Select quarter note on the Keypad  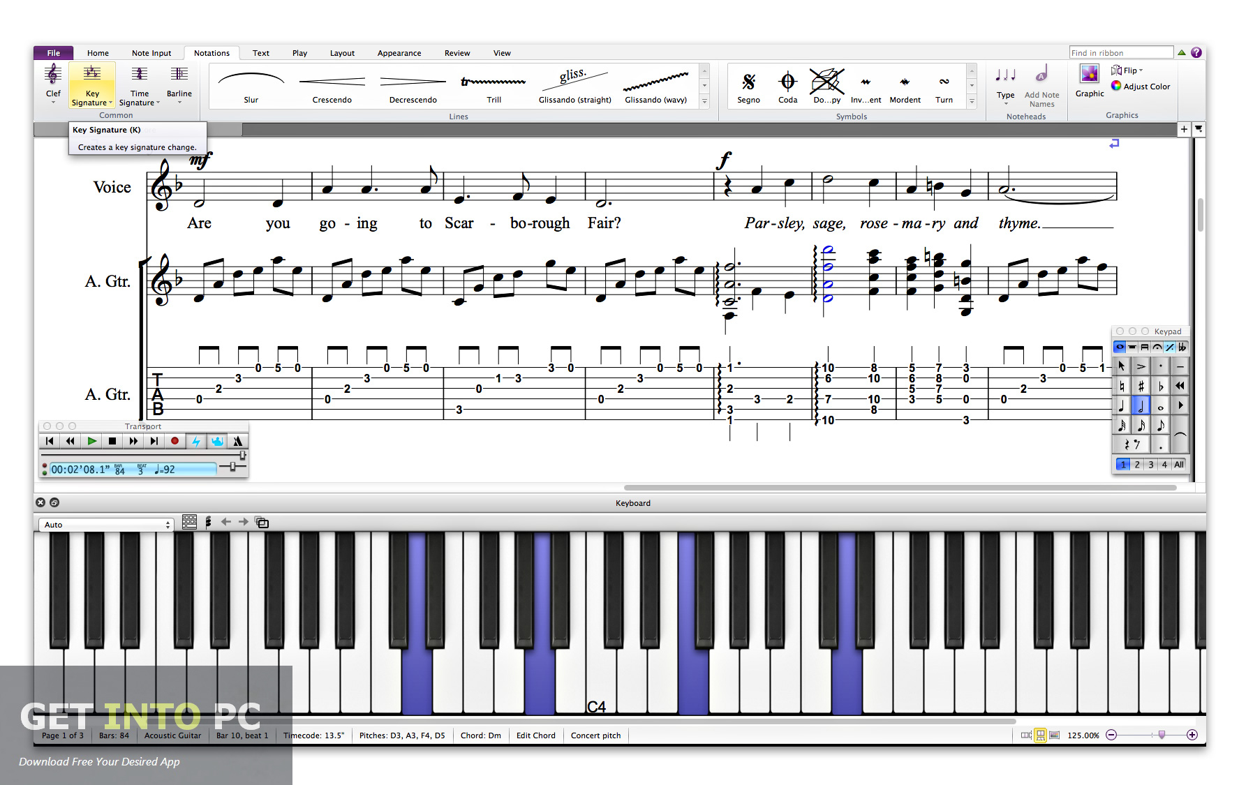coord(1122,405)
